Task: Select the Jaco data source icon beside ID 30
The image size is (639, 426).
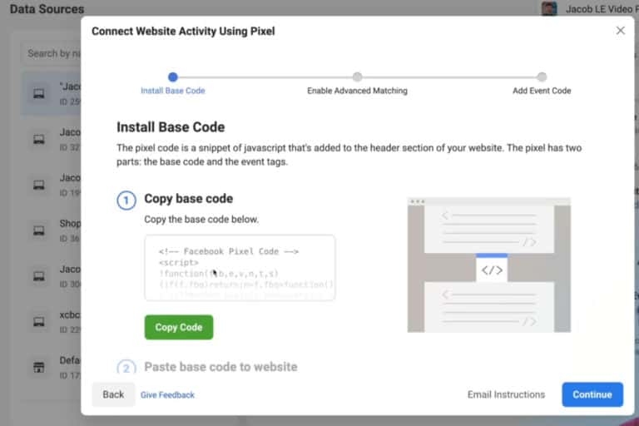Action: [39, 276]
